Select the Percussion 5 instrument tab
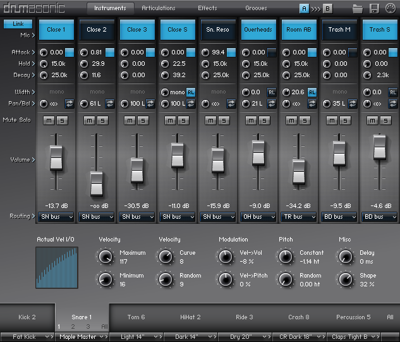Screen dimensions: 400x342 [x=353, y=317]
